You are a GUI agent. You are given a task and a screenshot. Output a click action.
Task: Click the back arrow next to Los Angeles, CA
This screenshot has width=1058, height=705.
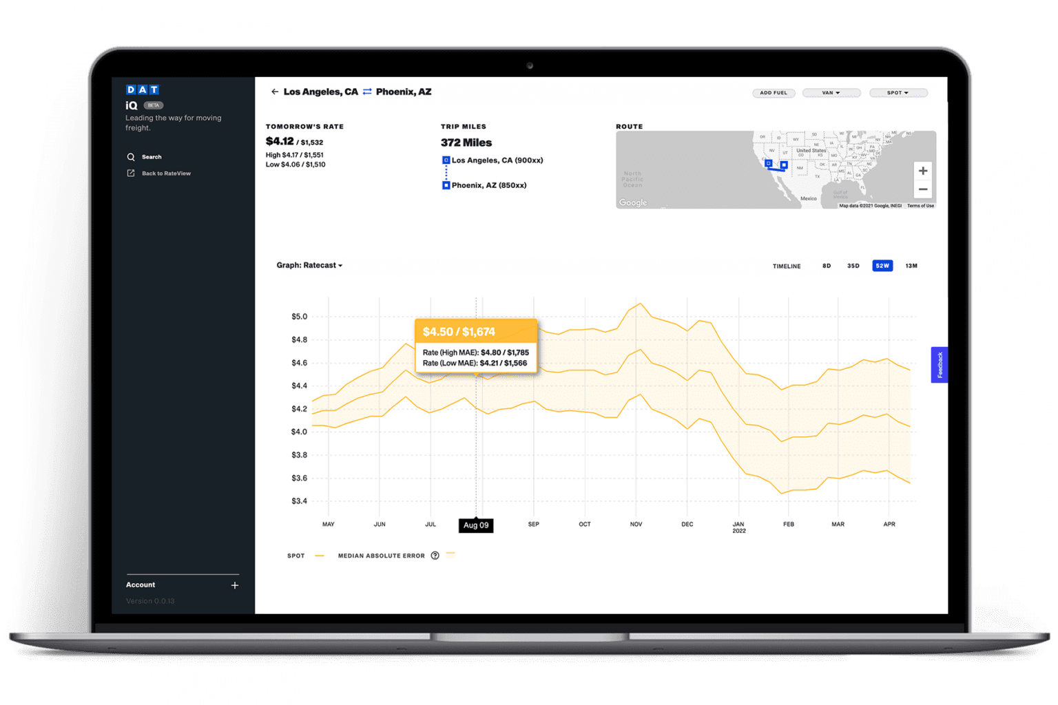pyautogui.click(x=274, y=91)
